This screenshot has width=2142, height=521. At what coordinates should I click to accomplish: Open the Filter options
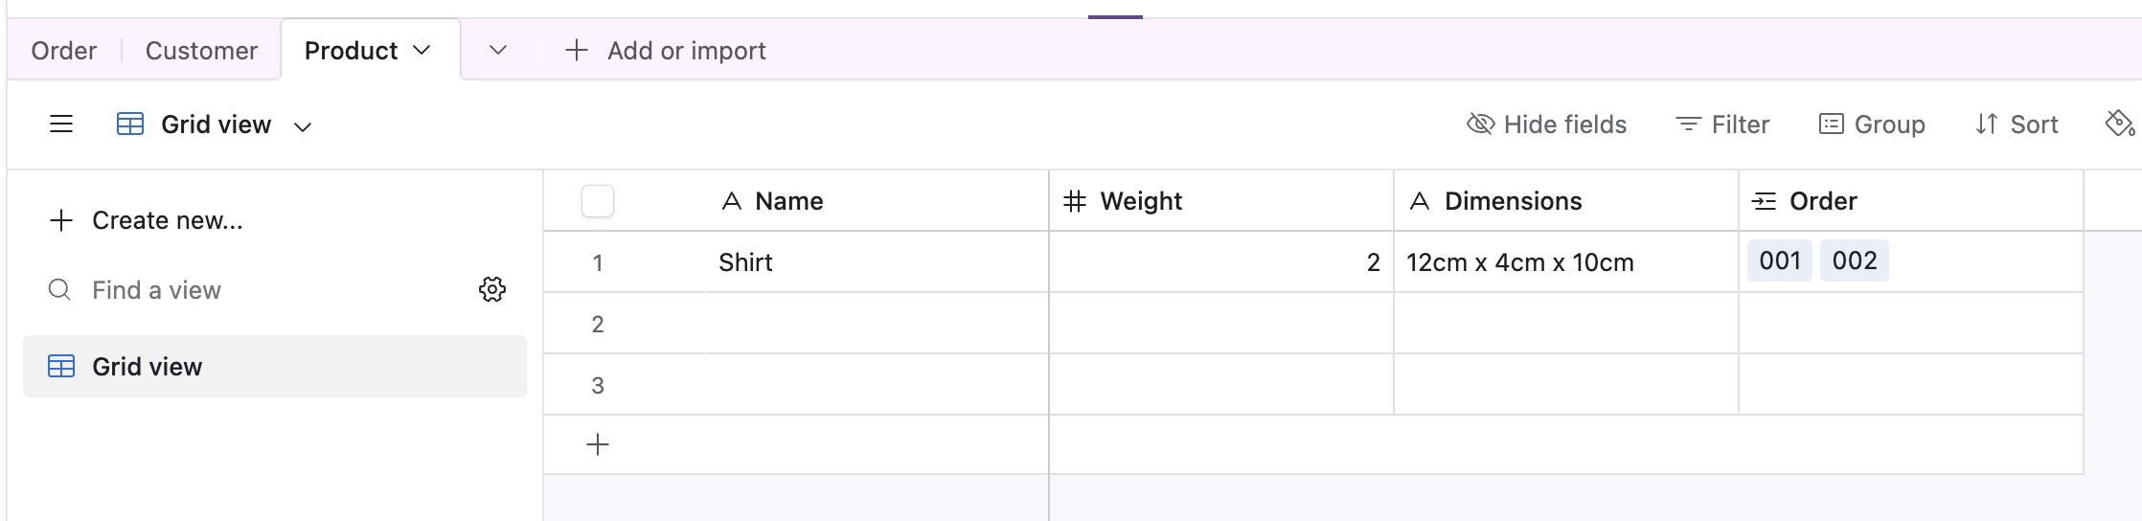point(1722,125)
